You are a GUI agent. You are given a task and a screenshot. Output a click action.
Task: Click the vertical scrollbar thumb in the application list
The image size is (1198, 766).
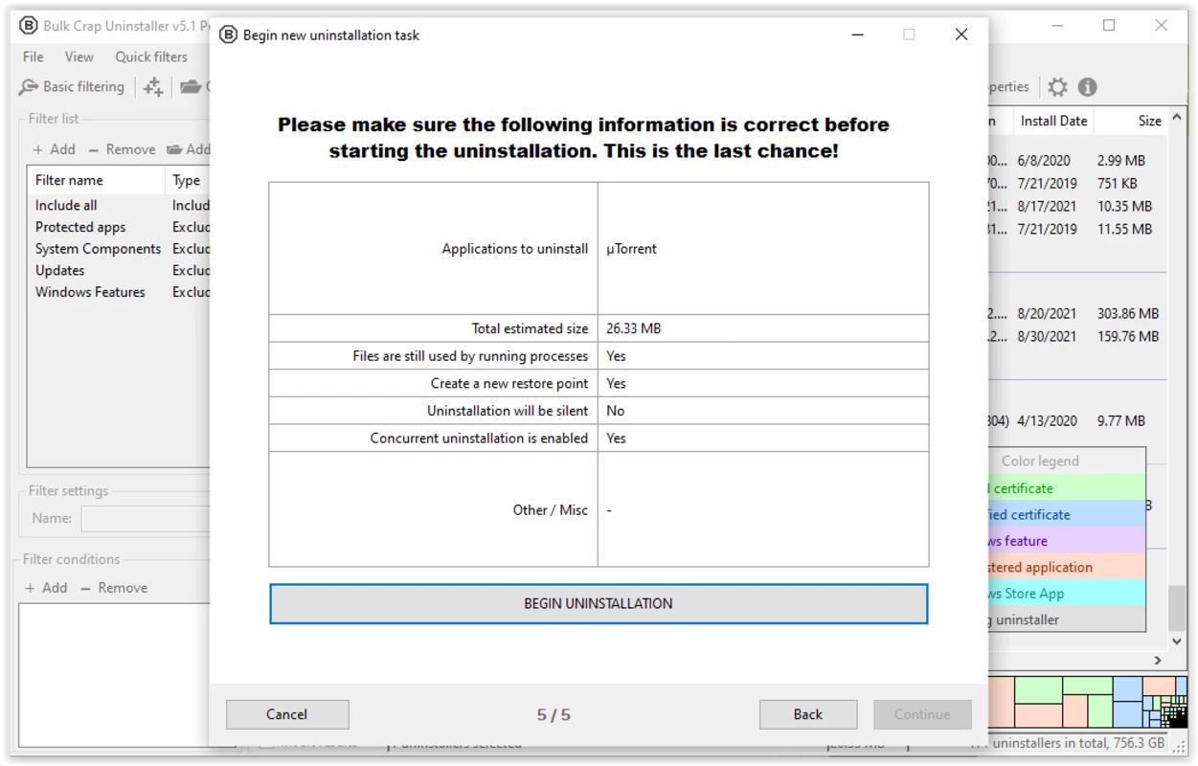click(1177, 608)
